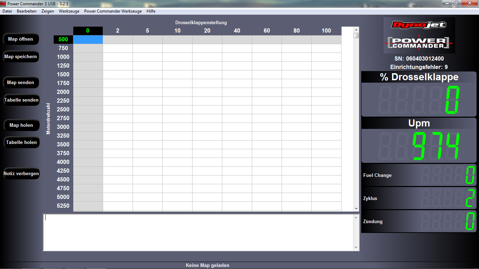Open the Datei menu

point(7,11)
